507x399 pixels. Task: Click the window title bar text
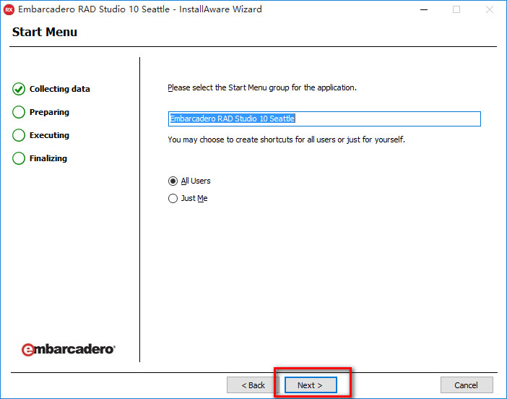(140, 9)
